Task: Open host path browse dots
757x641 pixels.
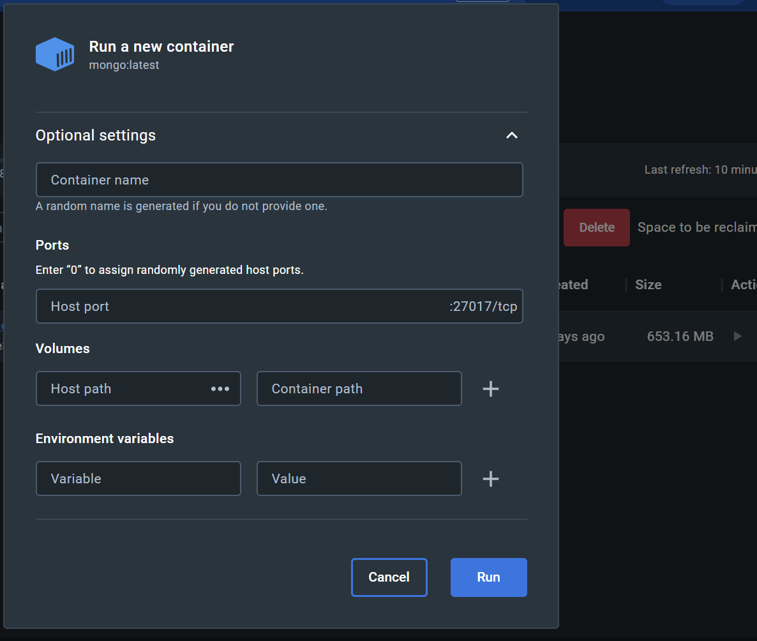Action: pos(220,389)
